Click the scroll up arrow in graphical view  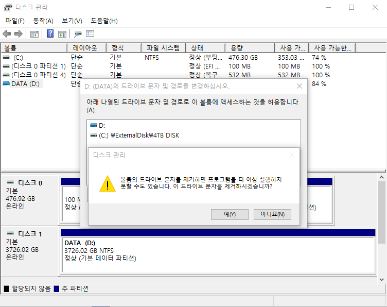tap(381, 177)
